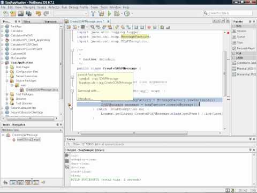
Task: Click the editor horizontal scrollbar
Action: tap(134, 133)
